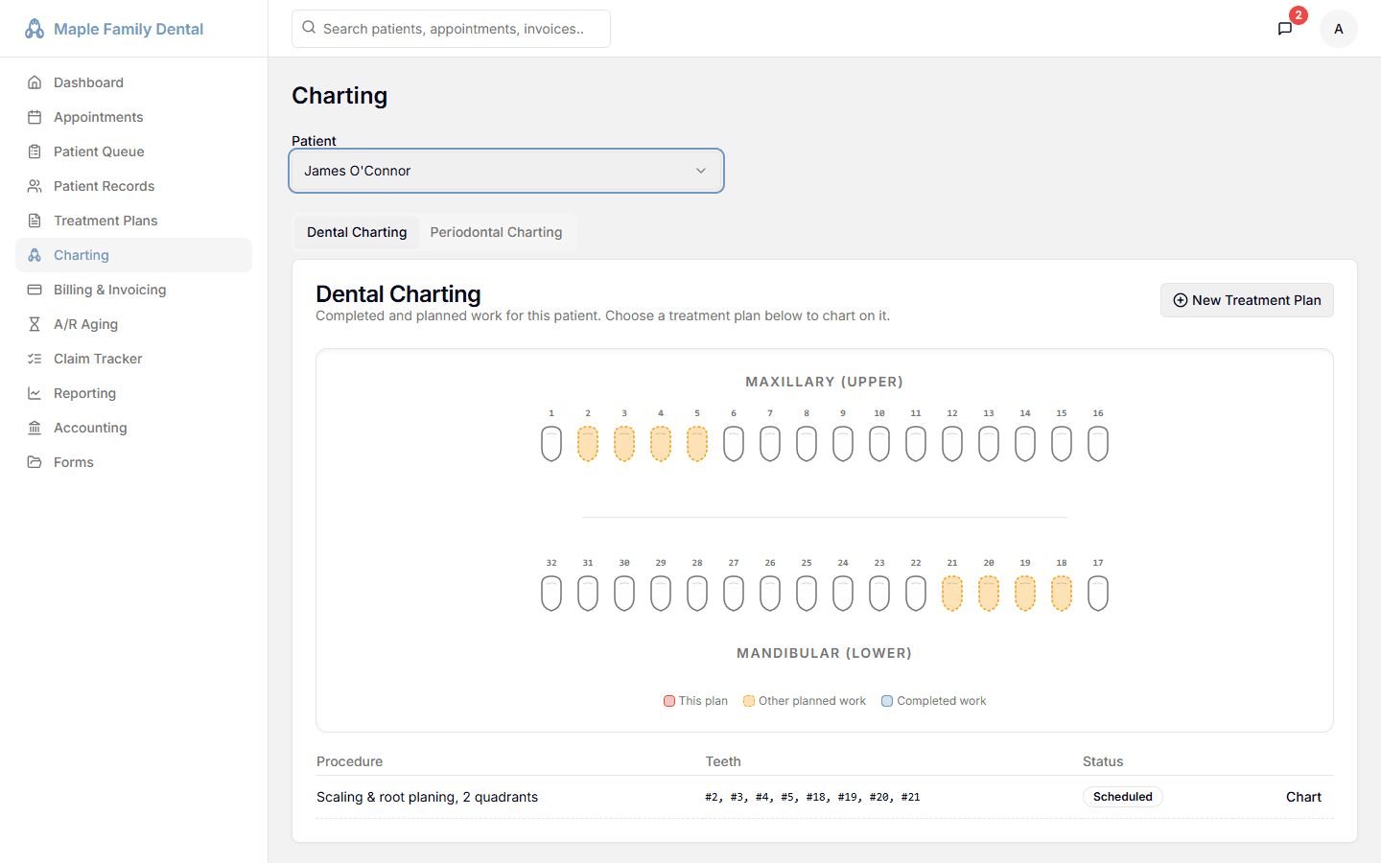Select lower tooth number 25
This screenshot has width=1381, height=863.
[807, 594]
